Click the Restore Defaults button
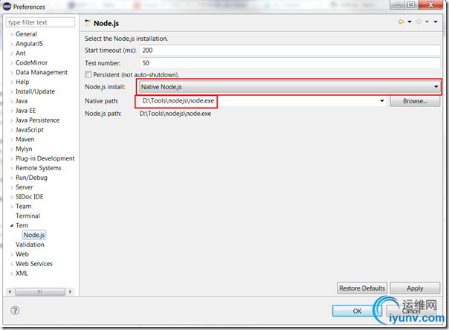 point(362,288)
